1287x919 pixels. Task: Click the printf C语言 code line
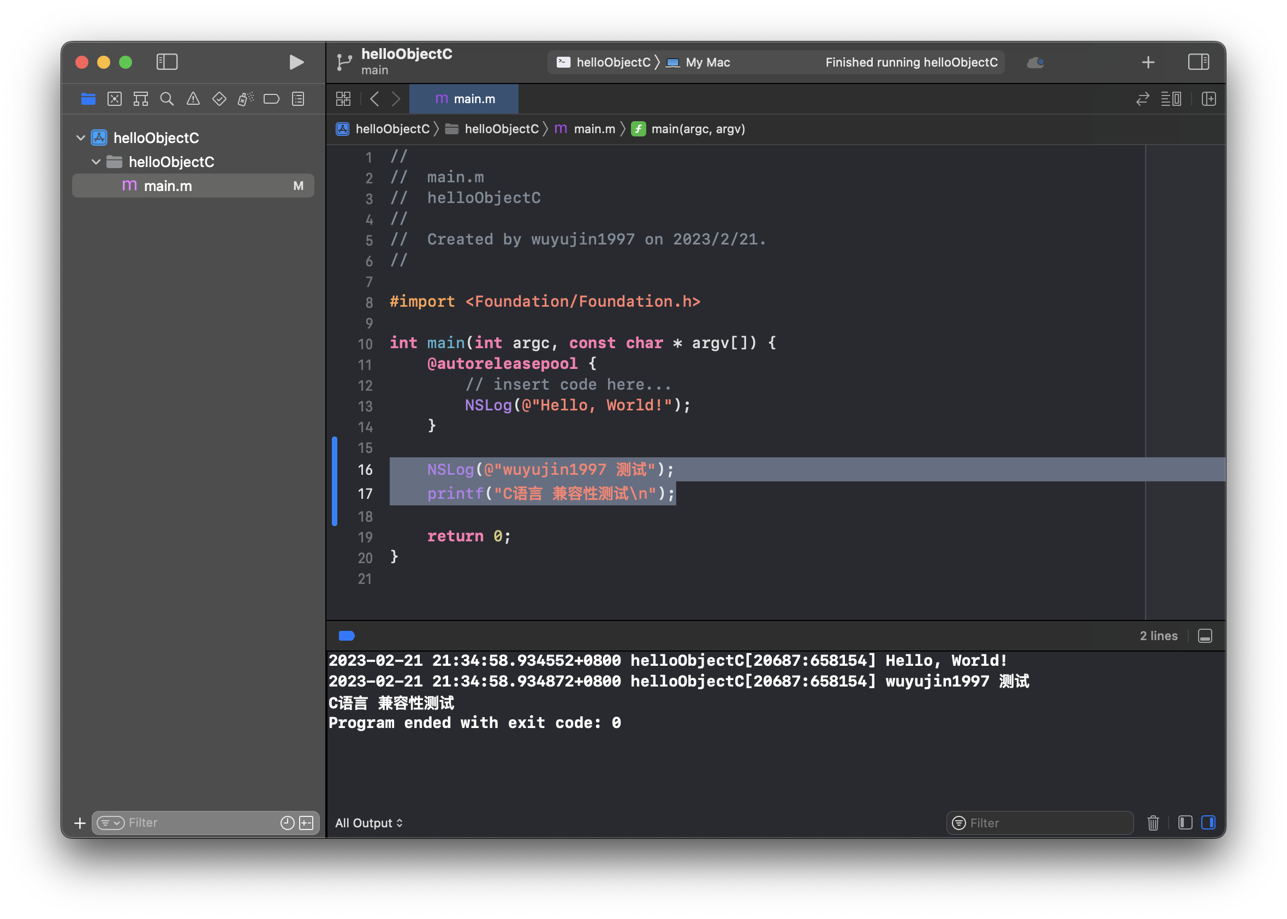click(551, 493)
